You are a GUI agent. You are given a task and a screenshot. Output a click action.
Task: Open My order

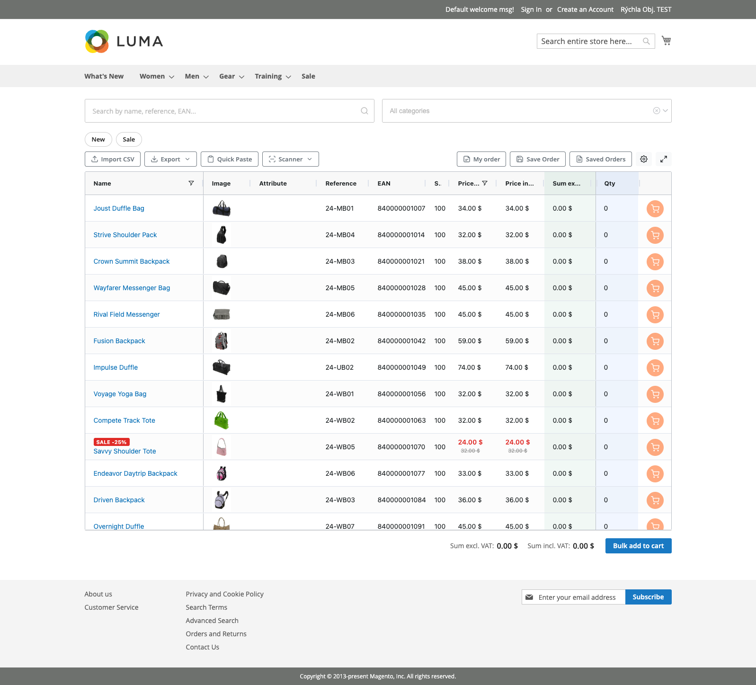pyautogui.click(x=481, y=159)
